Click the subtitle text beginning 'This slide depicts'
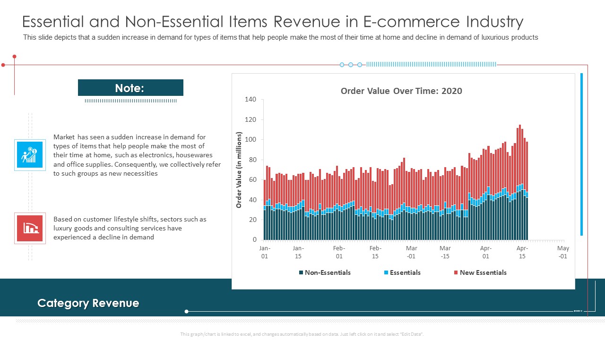Viewport: 605px width, 340px height. (x=280, y=37)
